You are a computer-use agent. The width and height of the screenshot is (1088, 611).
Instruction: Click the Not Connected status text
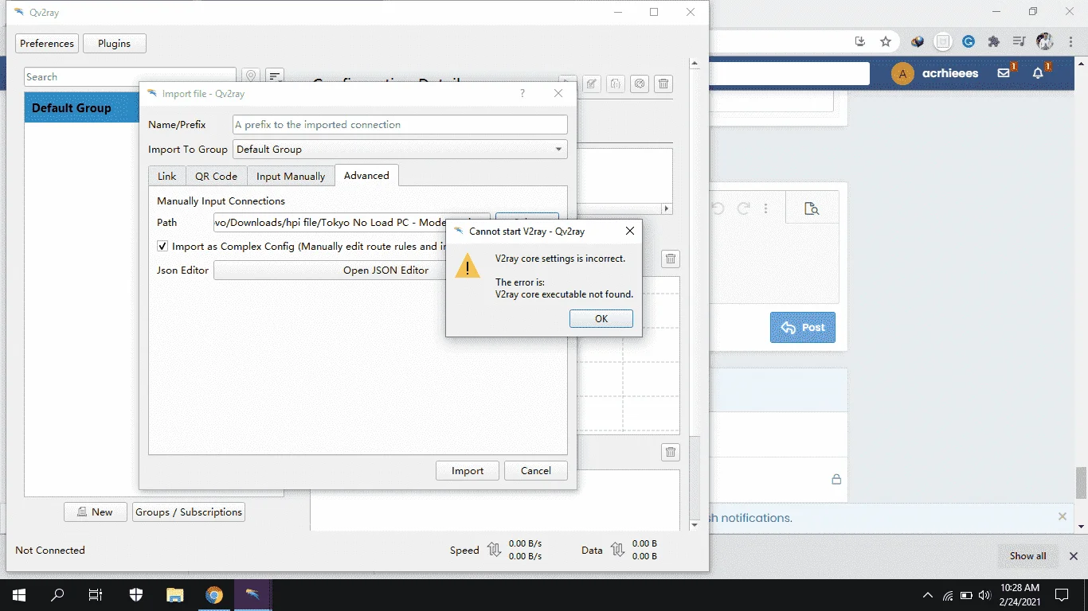50,551
